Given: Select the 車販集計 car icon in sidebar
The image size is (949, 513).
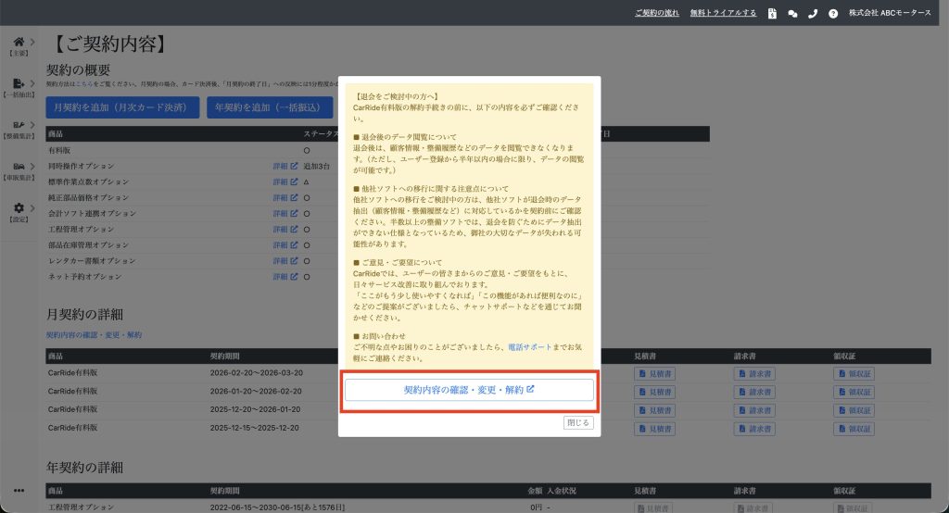Looking at the screenshot, I should [x=19, y=167].
